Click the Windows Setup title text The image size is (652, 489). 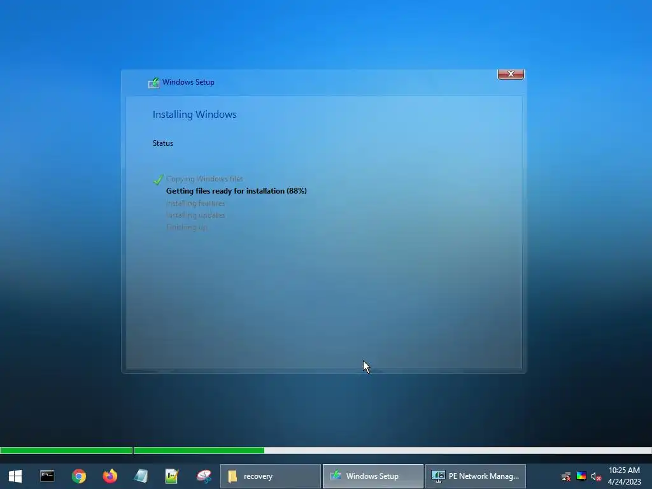[x=188, y=82]
